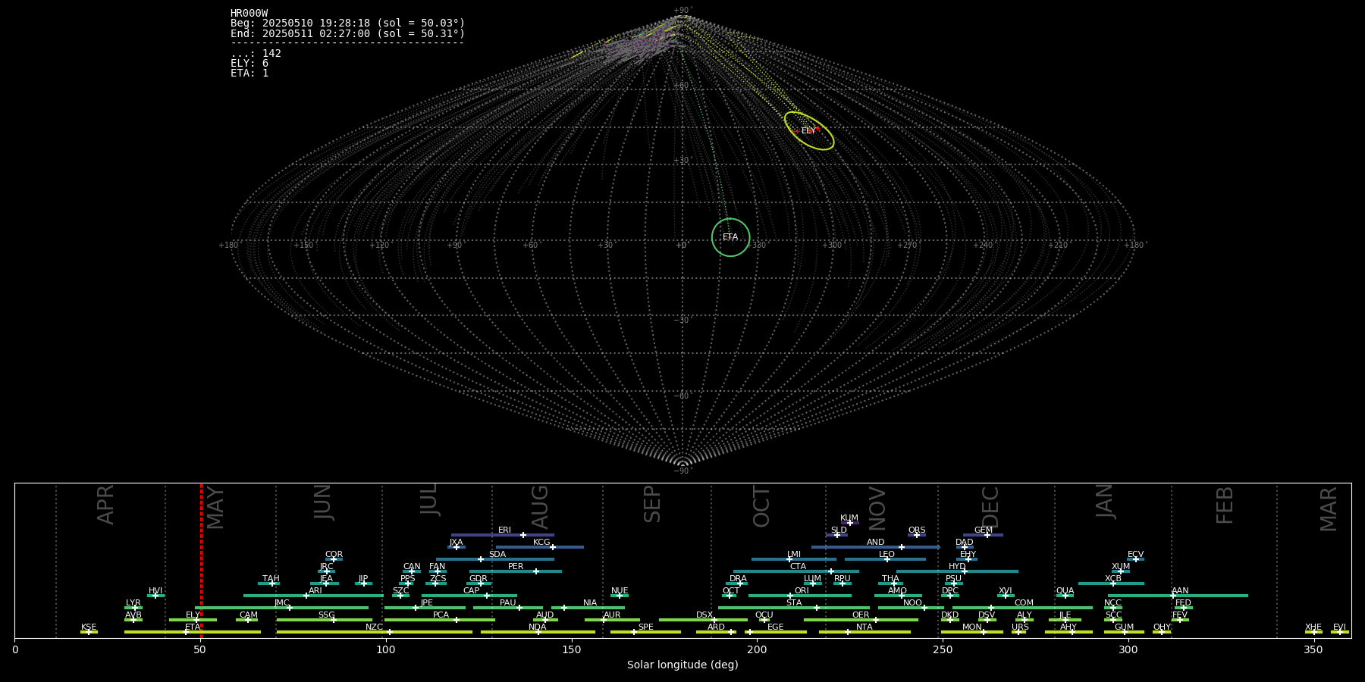
Task: Click the URS shower label in the timeline
Action: click(1020, 627)
